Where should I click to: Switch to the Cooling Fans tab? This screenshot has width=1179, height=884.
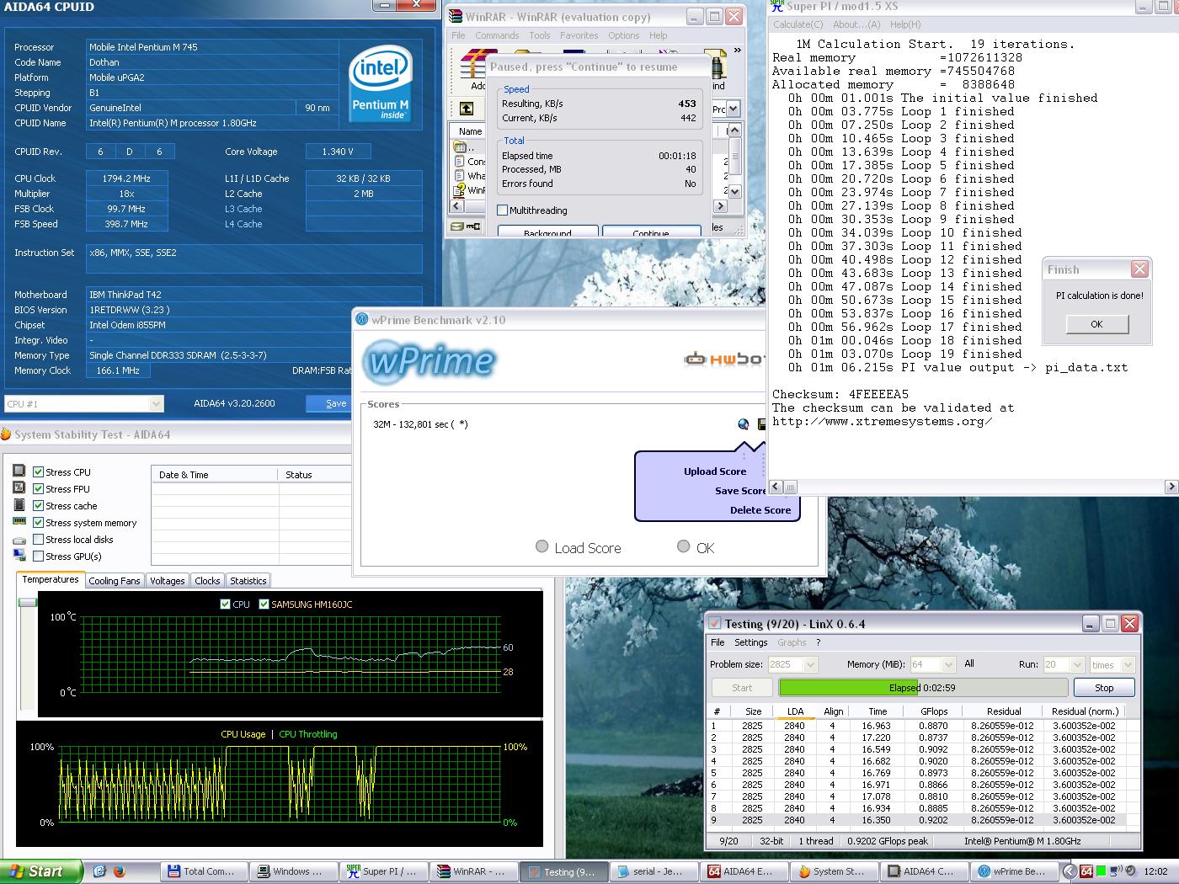tap(115, 581)
